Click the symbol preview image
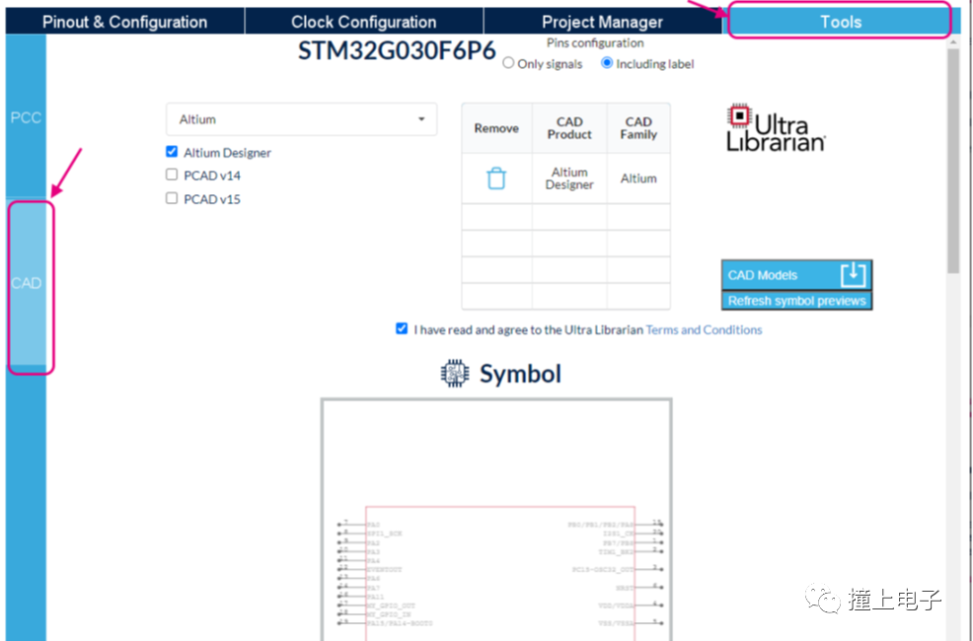Screen dimensions: 973x641 496,520
